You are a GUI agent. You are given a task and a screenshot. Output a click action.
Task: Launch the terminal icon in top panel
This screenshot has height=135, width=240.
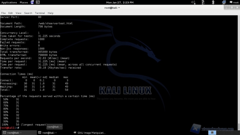coord(37,2)
